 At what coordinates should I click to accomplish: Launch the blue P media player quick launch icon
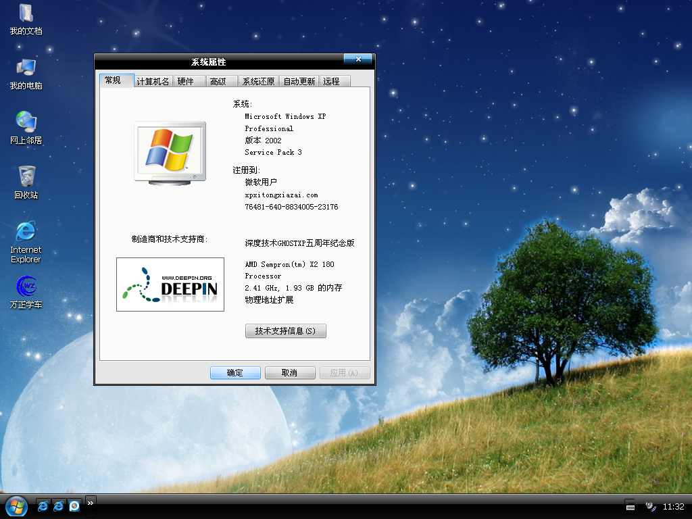74,505
